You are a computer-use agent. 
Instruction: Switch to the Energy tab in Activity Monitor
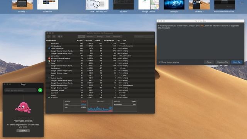[100, 37]
